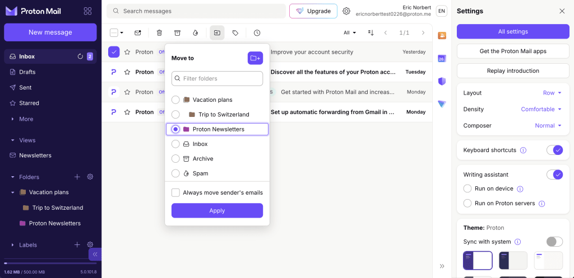Image resolution: width=574 pixels, height=278 pixels.
Task: Toggle the select-all messages checkbox
Action: click(x=114, y=33)
